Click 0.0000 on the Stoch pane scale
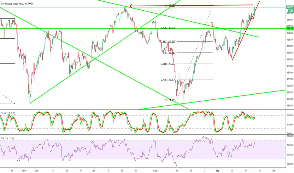 pyautogui.click(x=290, y=133)
